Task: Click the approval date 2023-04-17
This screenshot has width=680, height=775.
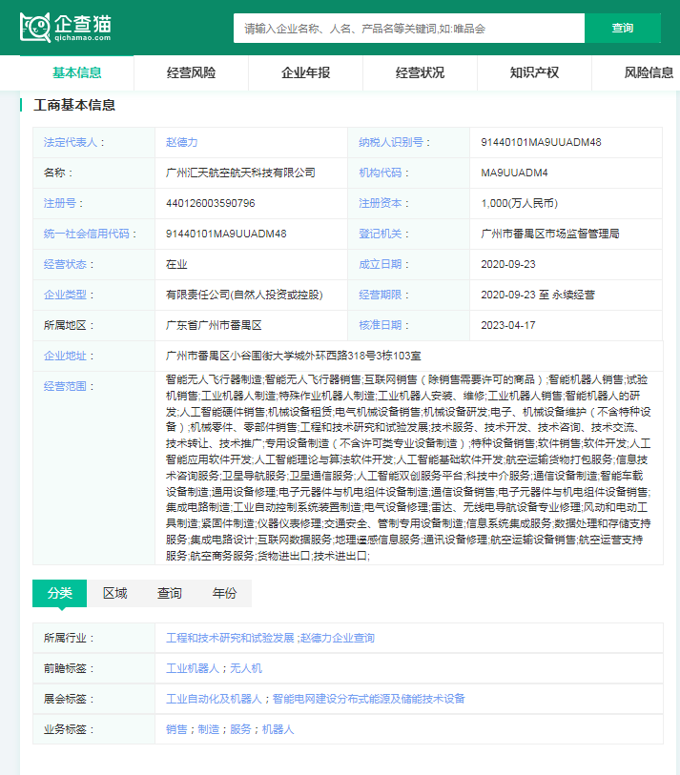Action: 508,325
